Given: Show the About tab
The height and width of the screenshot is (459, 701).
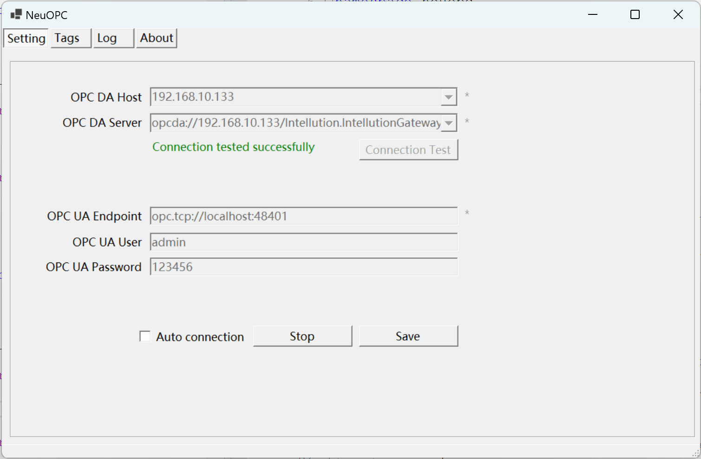Looking at the screenshot, I should tap(157, 38).
